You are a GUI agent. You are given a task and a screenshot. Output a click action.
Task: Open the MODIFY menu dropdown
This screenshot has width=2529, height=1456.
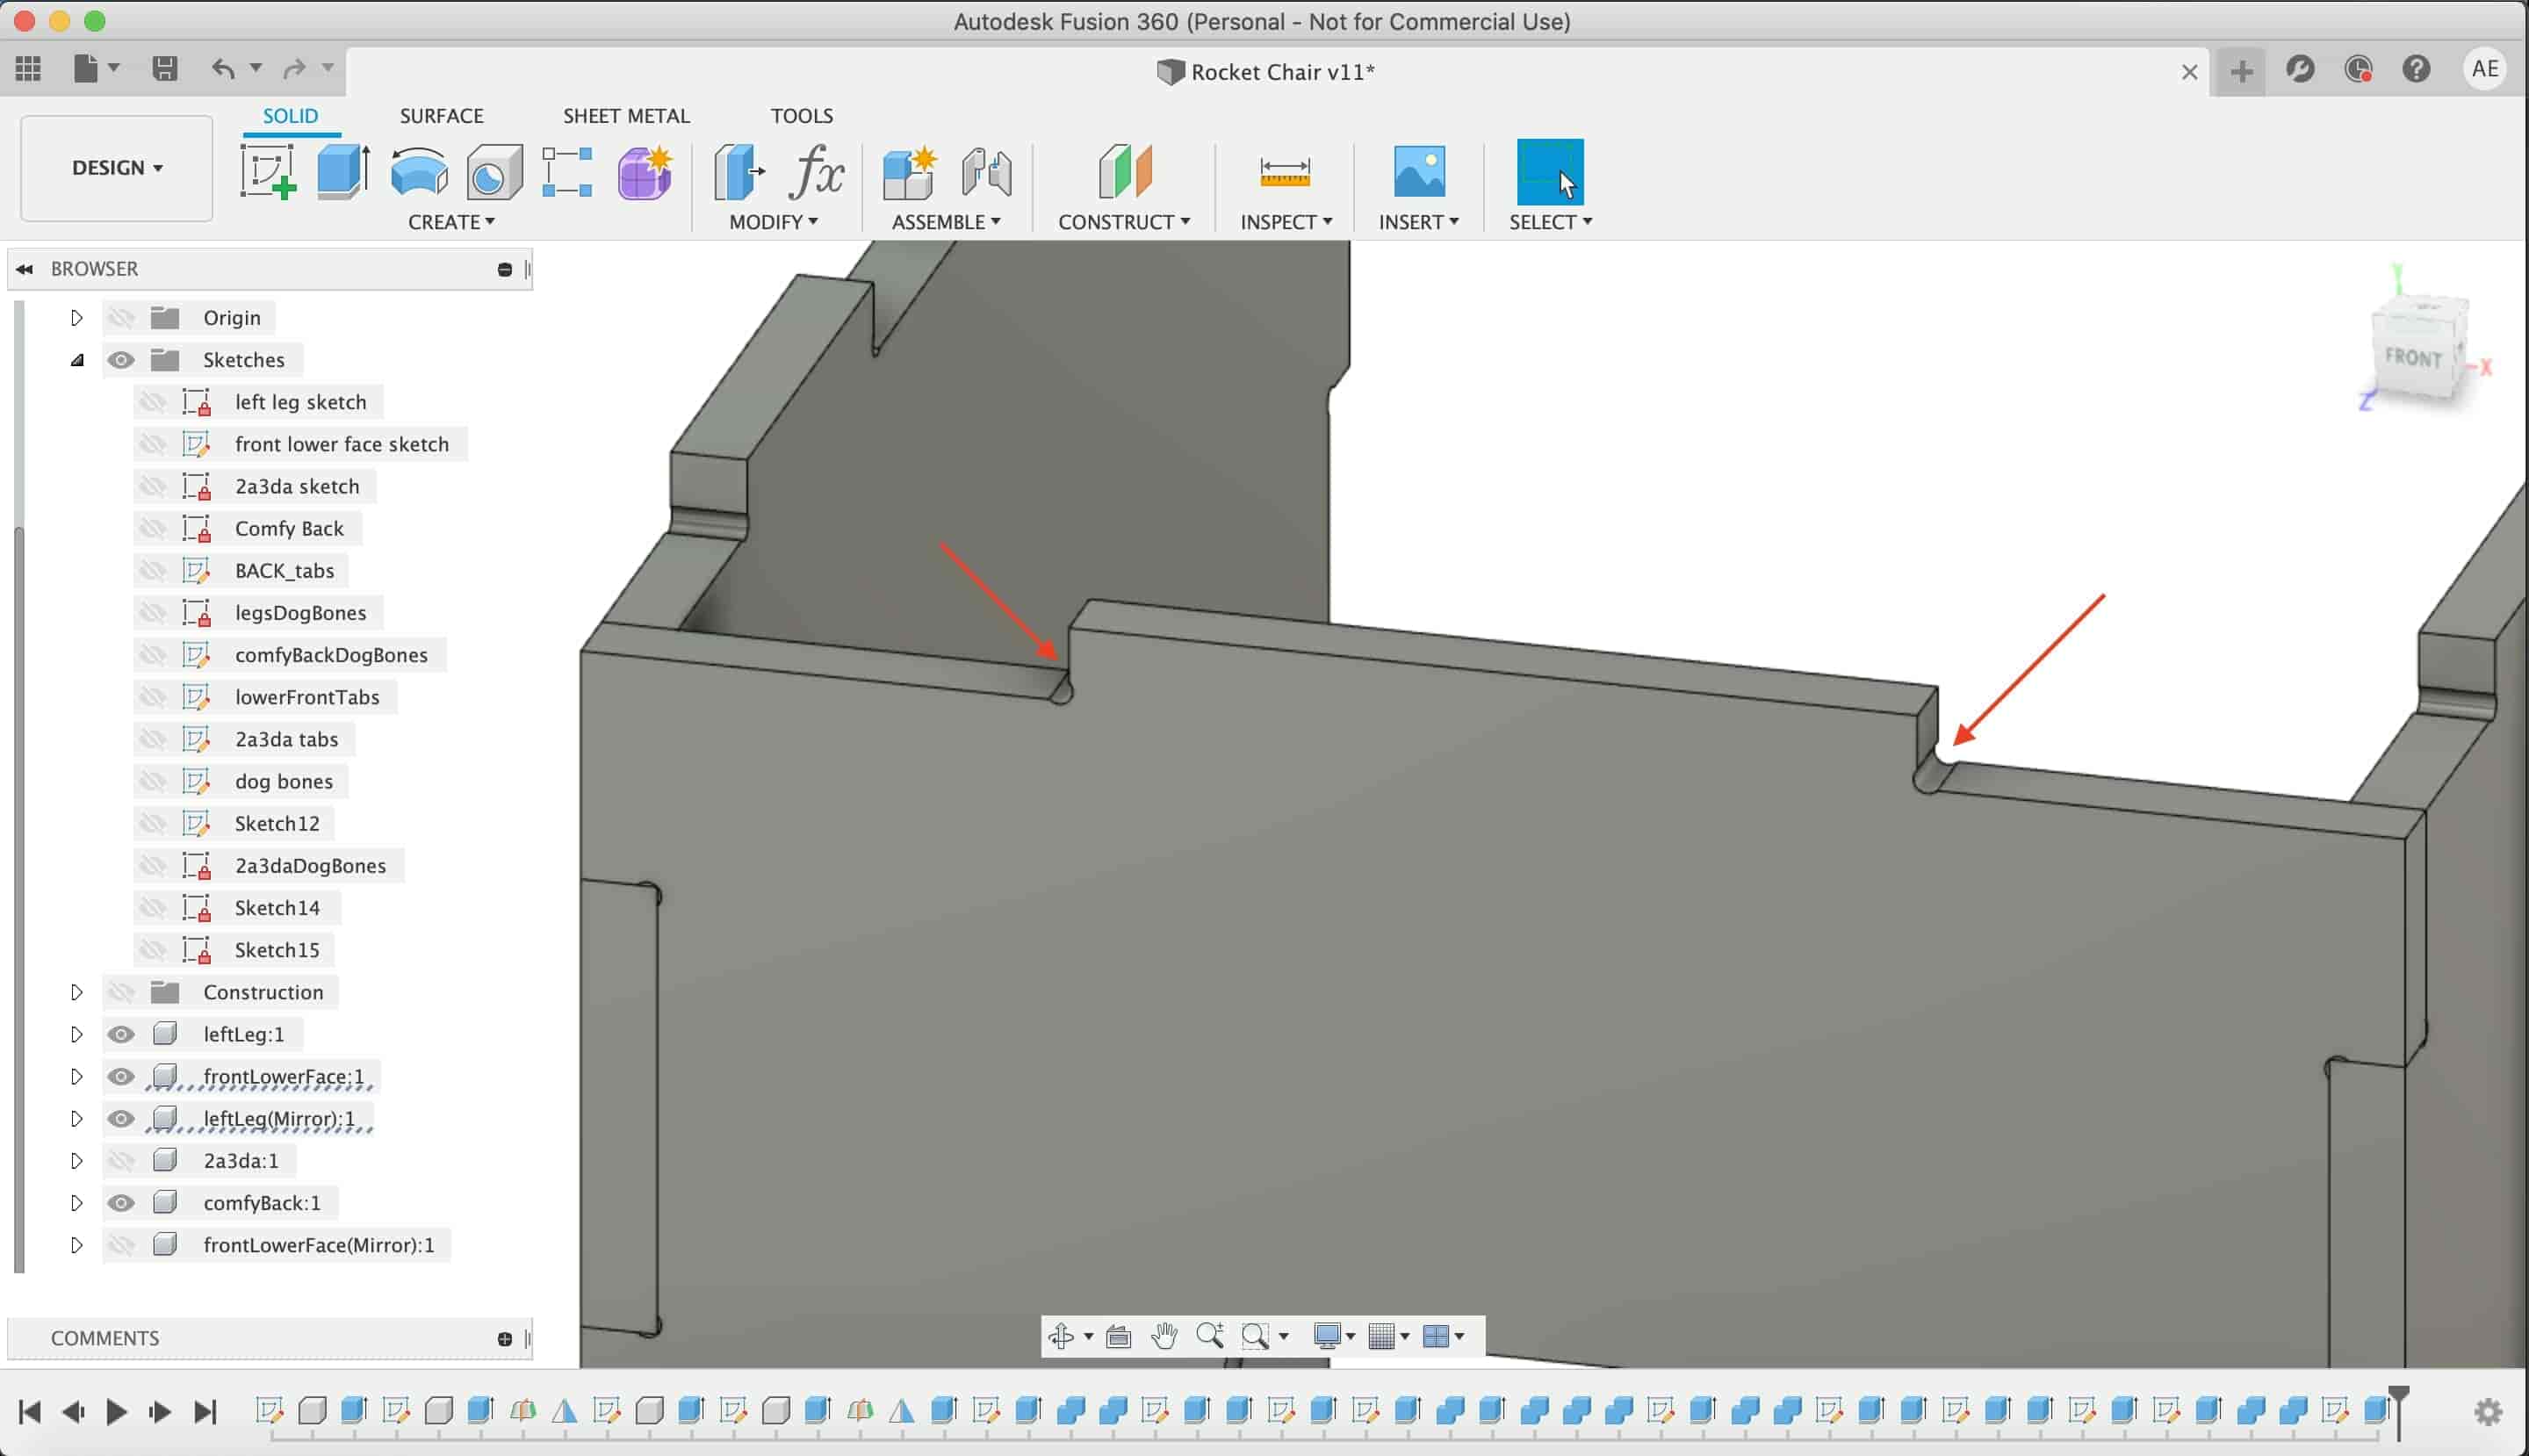pos(773,222)
